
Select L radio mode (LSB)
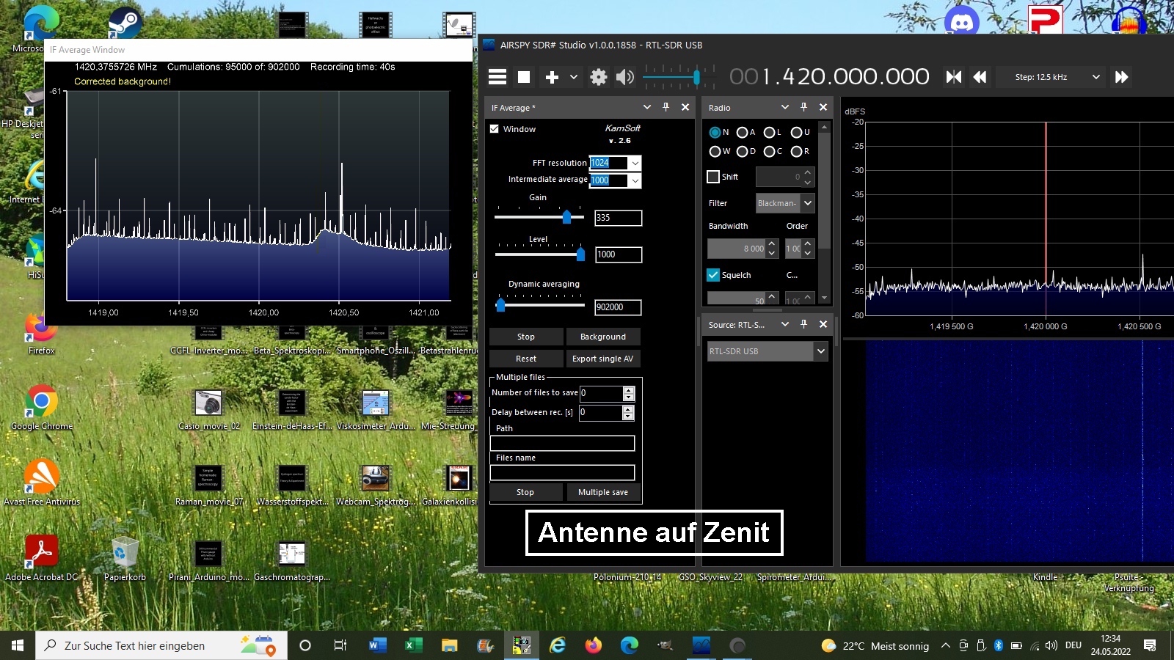point(769,133)
